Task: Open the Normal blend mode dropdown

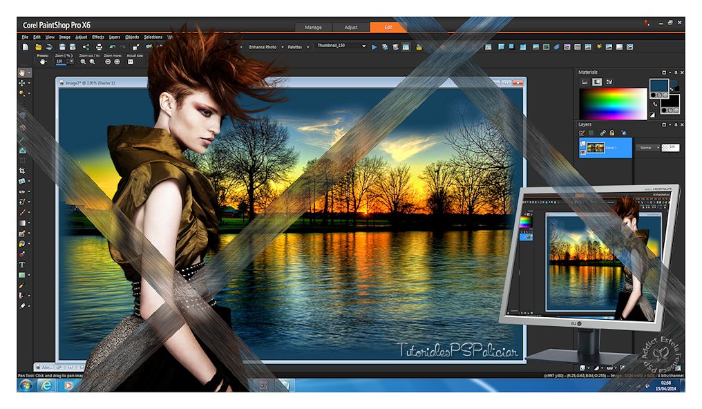Action: coord(648,148)
